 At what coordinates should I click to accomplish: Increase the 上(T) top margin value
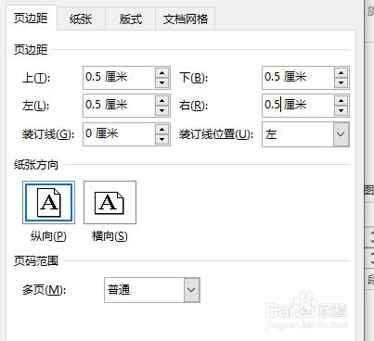coord(162,73)
